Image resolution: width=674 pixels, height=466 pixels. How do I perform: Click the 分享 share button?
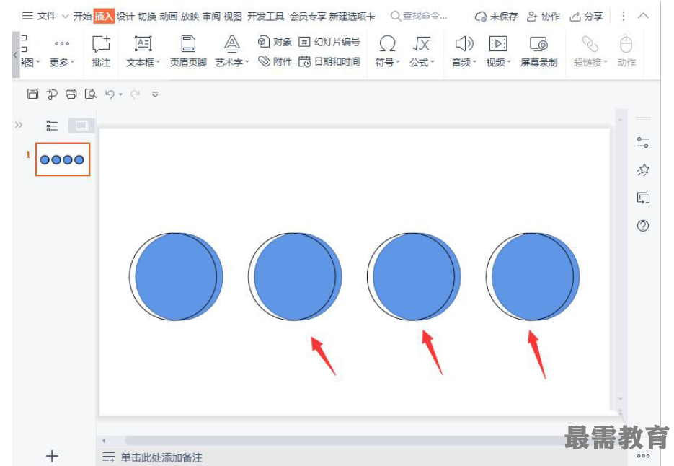(x=586, y=17)
